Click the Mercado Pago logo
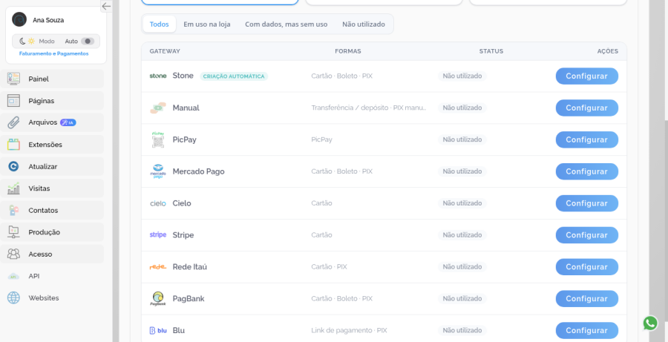The width and height of the screenshot is (668, 342). [x=158, y=171]
